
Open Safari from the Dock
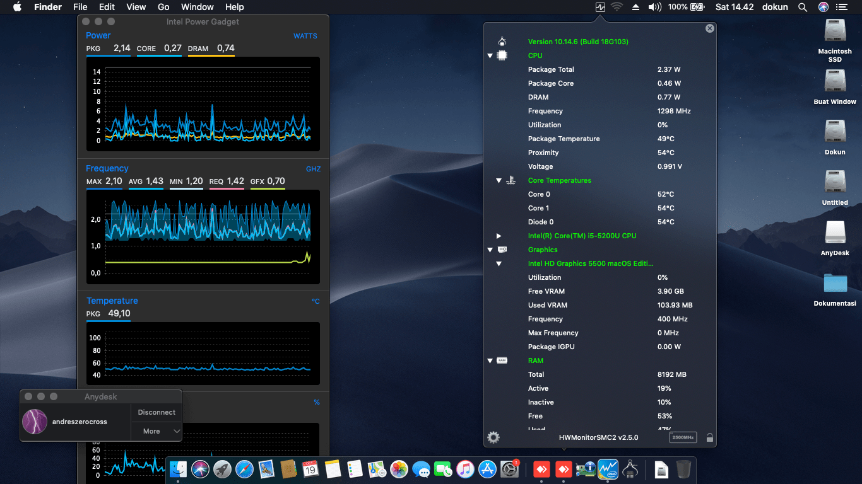(x=244, y=469)
